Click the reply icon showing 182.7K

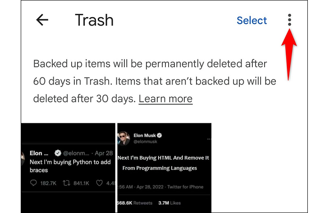pos(34,183)
